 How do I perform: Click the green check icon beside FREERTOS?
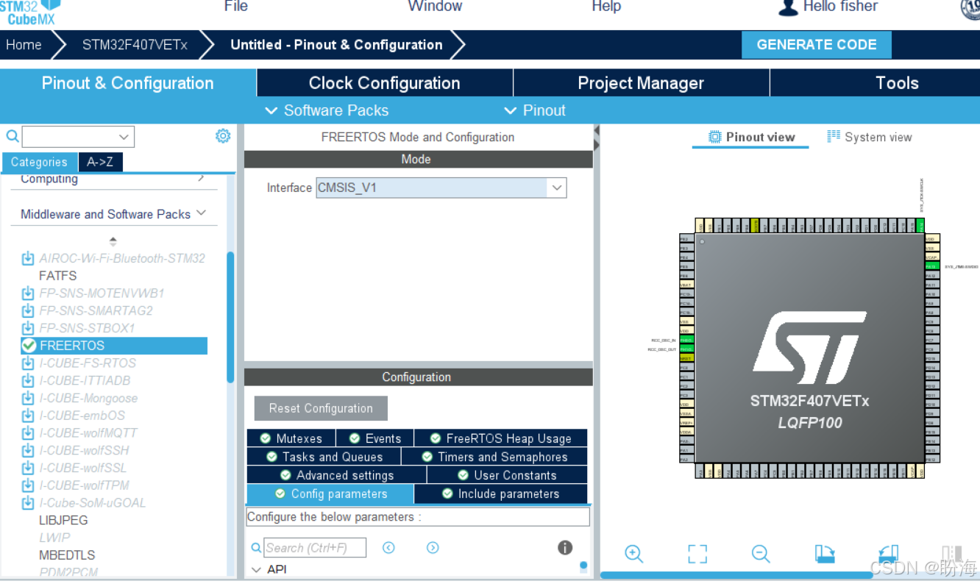tap(29, 345)
